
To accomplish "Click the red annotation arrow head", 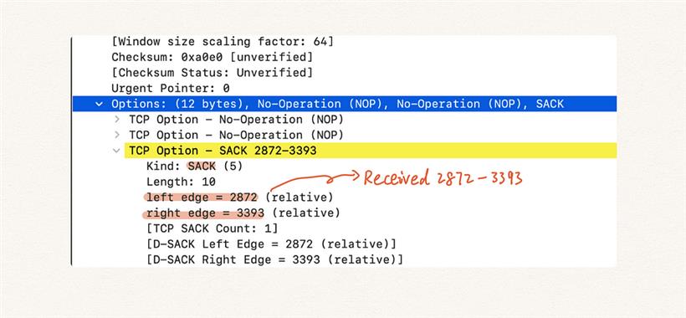I will (x=354, y=176).
